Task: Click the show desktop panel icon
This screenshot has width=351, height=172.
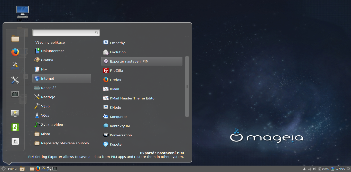Action: point(22,169)
